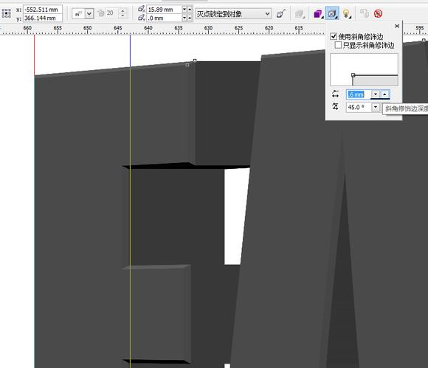Screen dimensions: 428x368
Task: Open the extrusion type dropdown
Action: pyautogui.click(x=89, y=13)
